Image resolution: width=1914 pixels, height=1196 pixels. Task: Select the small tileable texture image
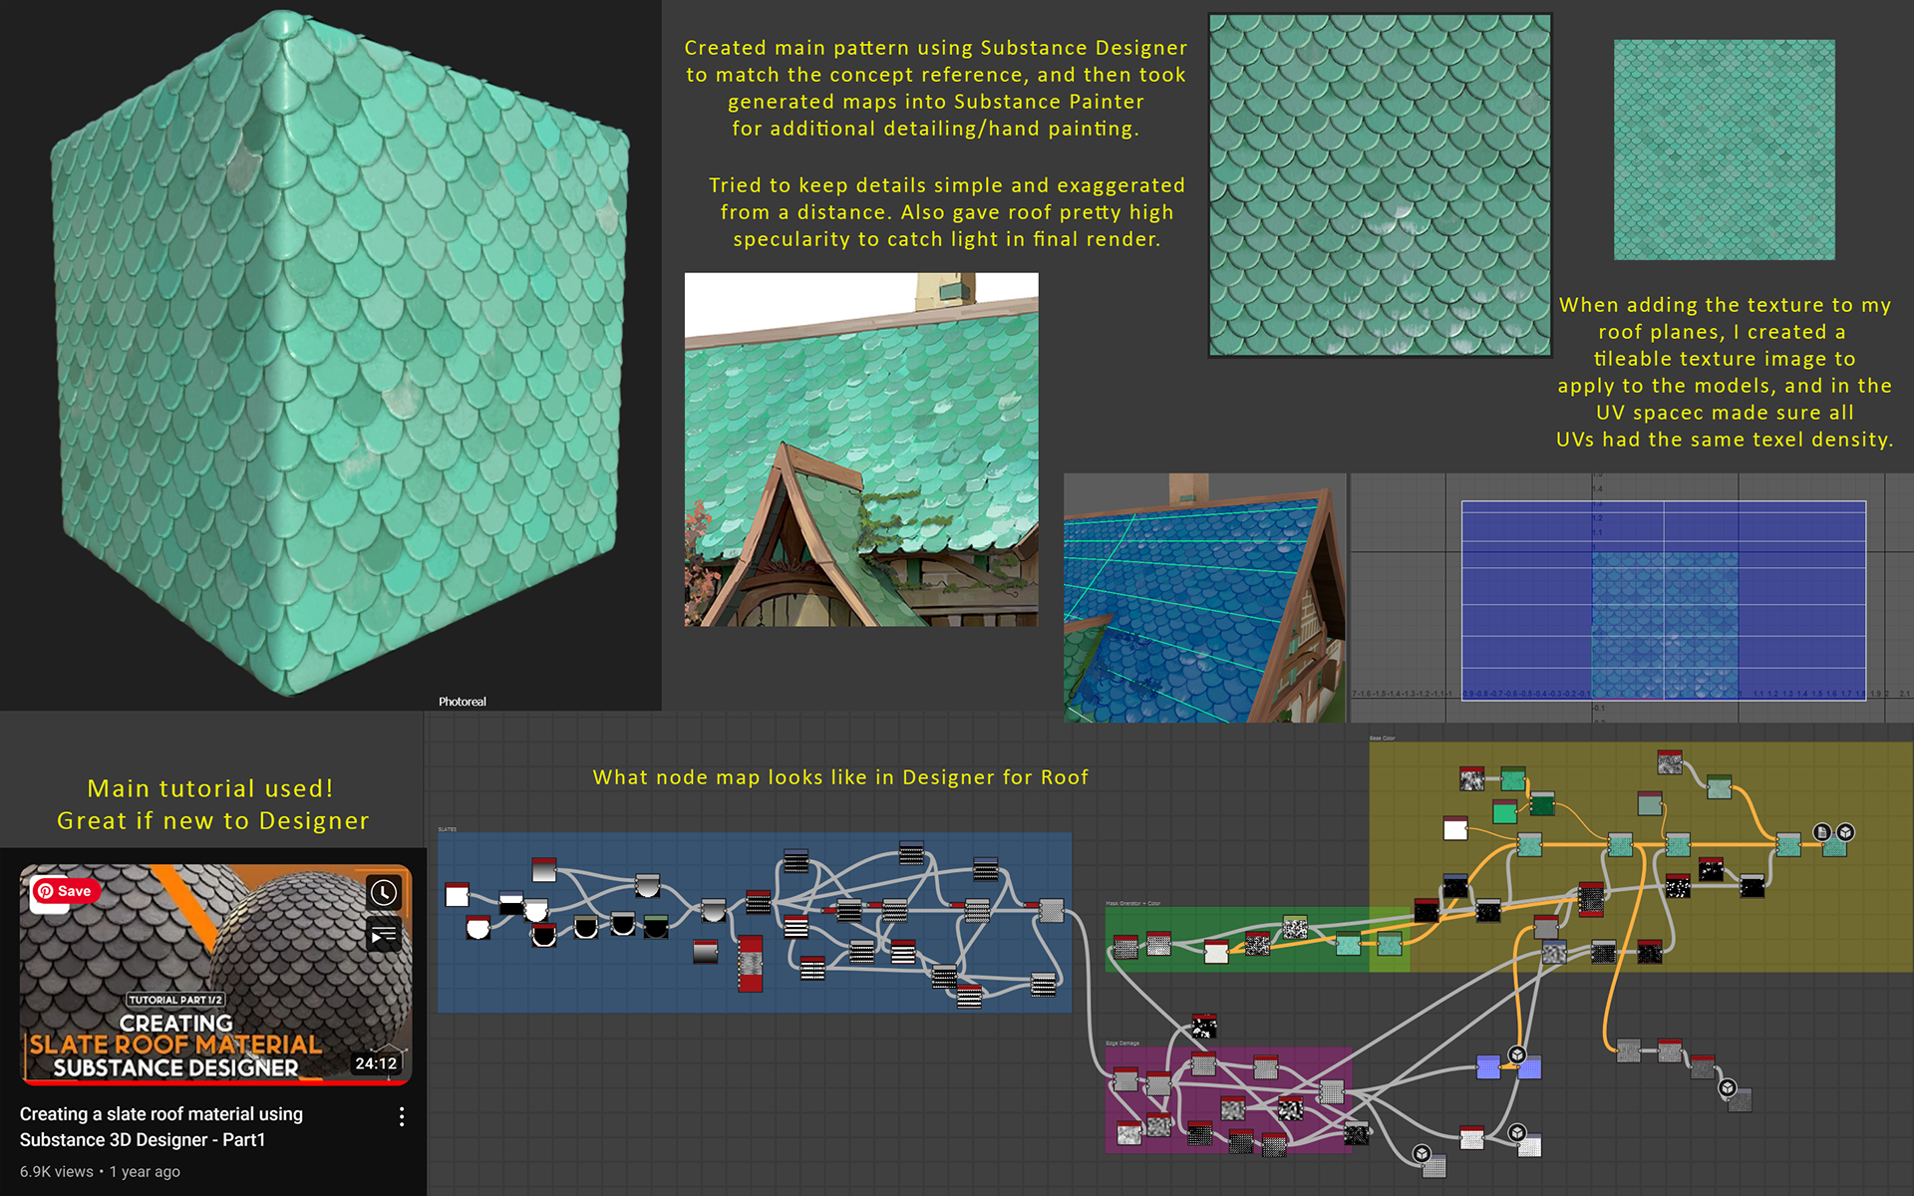coord(1725,149)
